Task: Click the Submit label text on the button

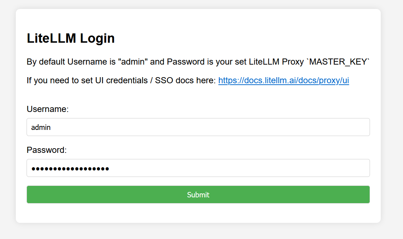Action: [198, 194]
